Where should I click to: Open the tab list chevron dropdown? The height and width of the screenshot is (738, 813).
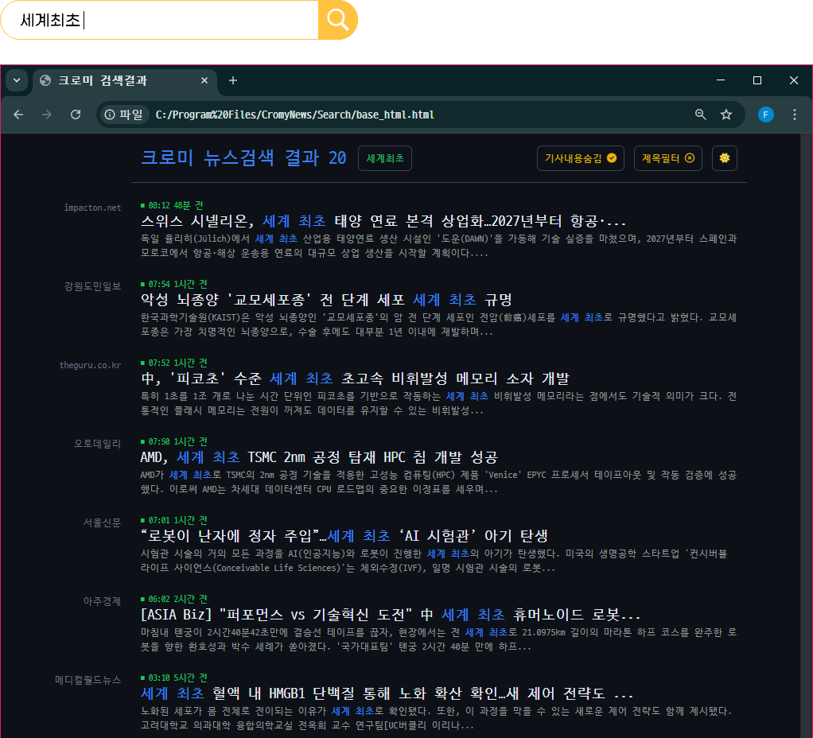click(x=17, y=80)
